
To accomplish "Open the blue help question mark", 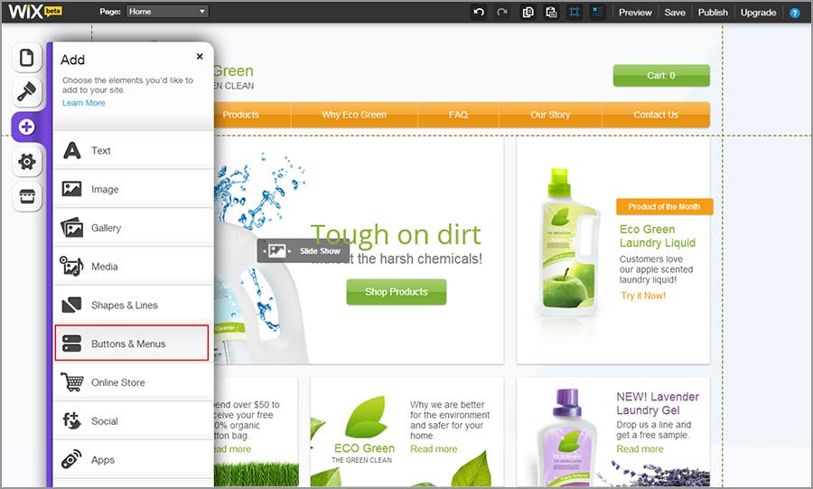I will click(795, 13).
